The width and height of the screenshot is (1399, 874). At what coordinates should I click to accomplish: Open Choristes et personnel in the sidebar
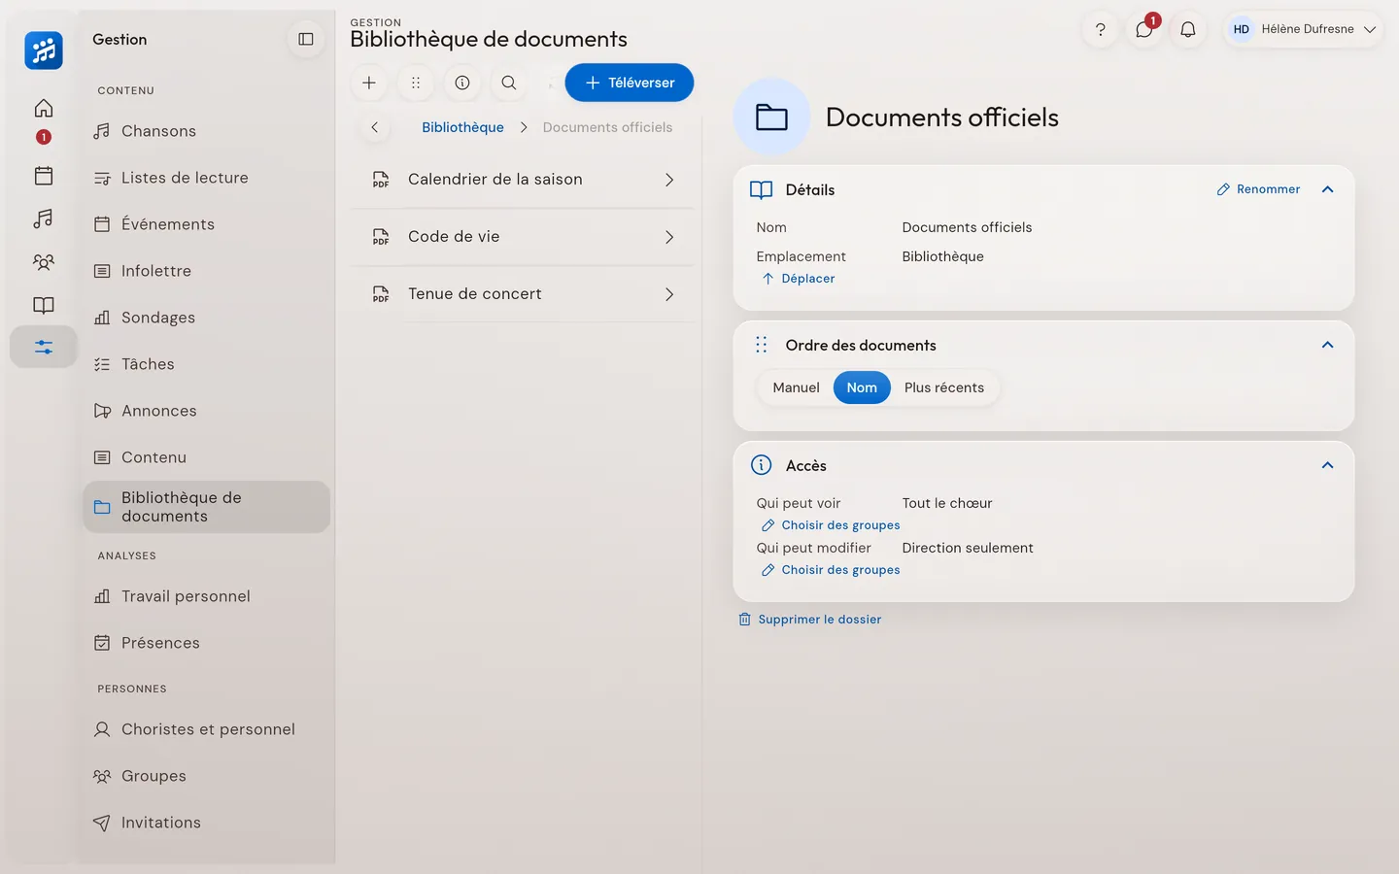206,729
